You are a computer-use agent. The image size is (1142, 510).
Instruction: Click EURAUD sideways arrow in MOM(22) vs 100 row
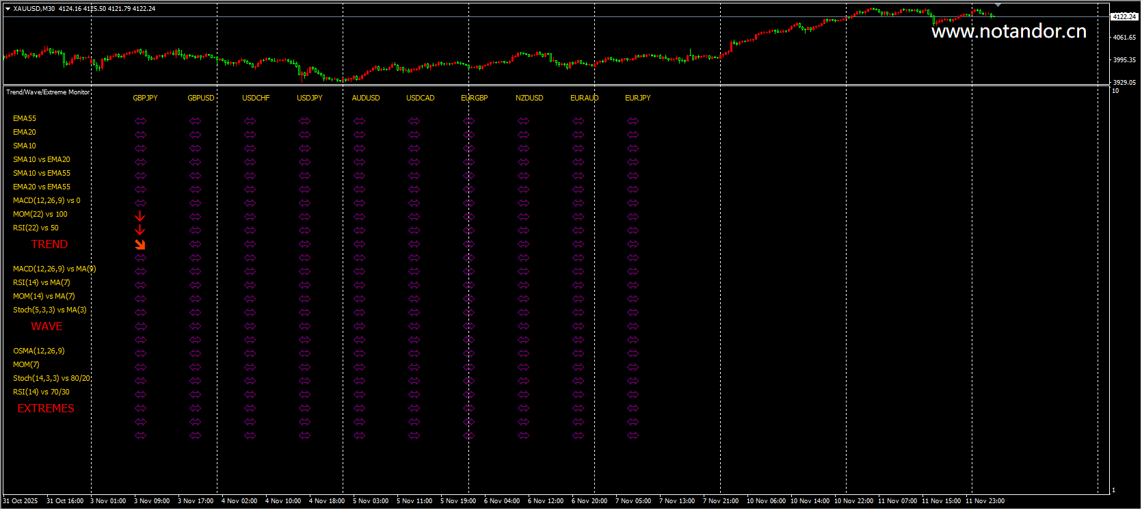coord(579,217)
